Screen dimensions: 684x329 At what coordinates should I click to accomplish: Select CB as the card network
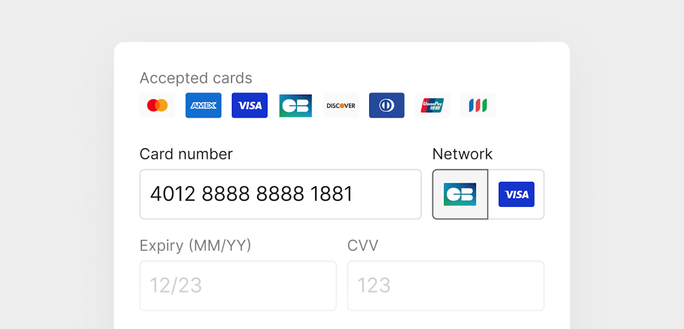(460, 194)
